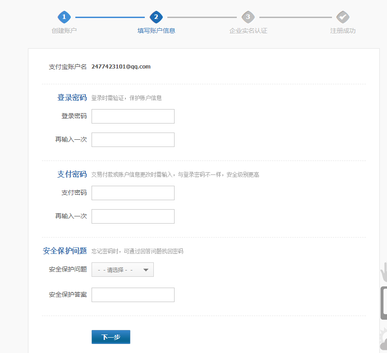The image size is (387, 353).
Task: Click the step 1 创建账户 circle icon
Action: coord(64,17)
